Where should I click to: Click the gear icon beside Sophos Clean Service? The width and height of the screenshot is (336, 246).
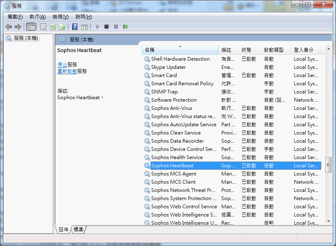(x=147, y=133)
